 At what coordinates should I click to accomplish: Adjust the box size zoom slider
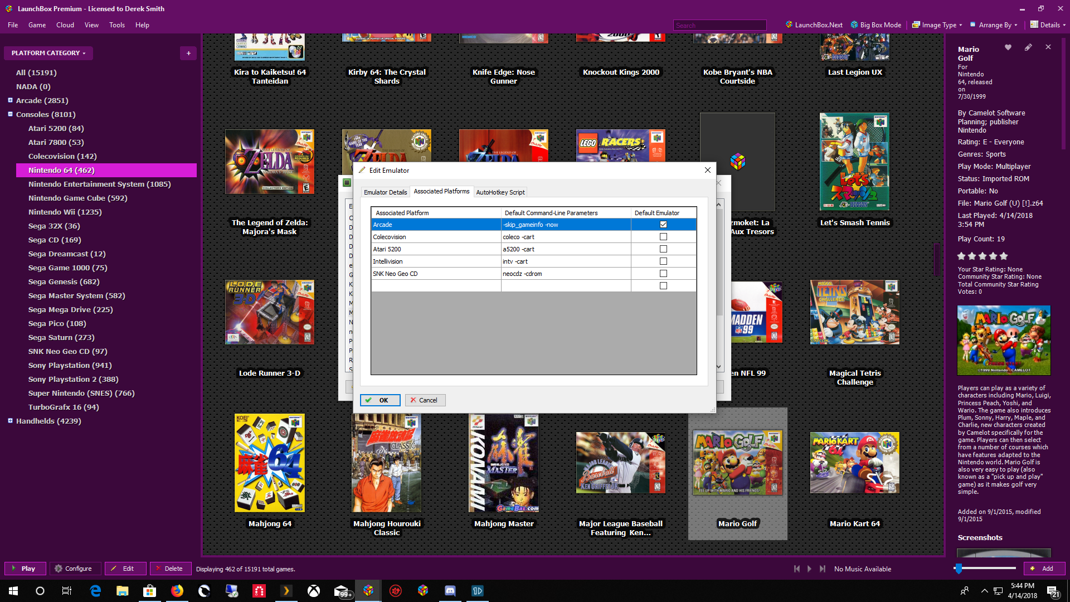click(x=959, y=569)
